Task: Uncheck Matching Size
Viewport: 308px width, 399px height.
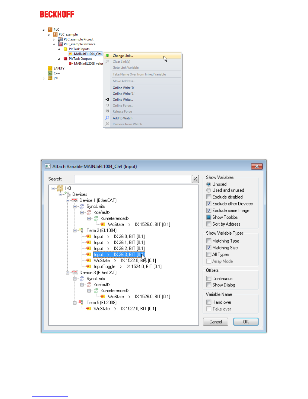Action: pyautogui.click(x=209, y=248)
